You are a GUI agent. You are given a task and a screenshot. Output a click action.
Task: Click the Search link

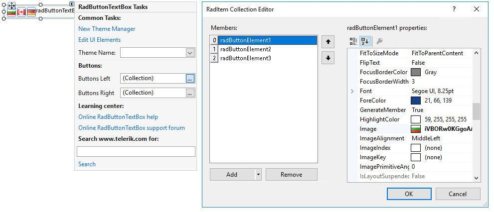[87, 164]
